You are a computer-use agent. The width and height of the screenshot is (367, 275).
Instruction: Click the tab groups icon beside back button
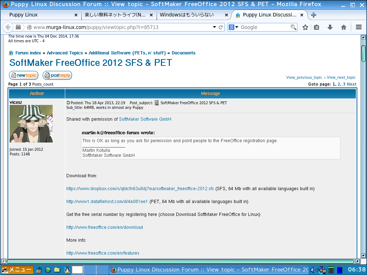[x=18, y=27]
